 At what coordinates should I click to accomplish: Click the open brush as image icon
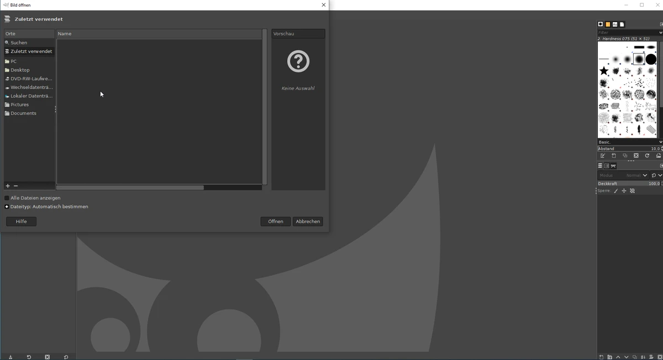(x=658, y=156)
